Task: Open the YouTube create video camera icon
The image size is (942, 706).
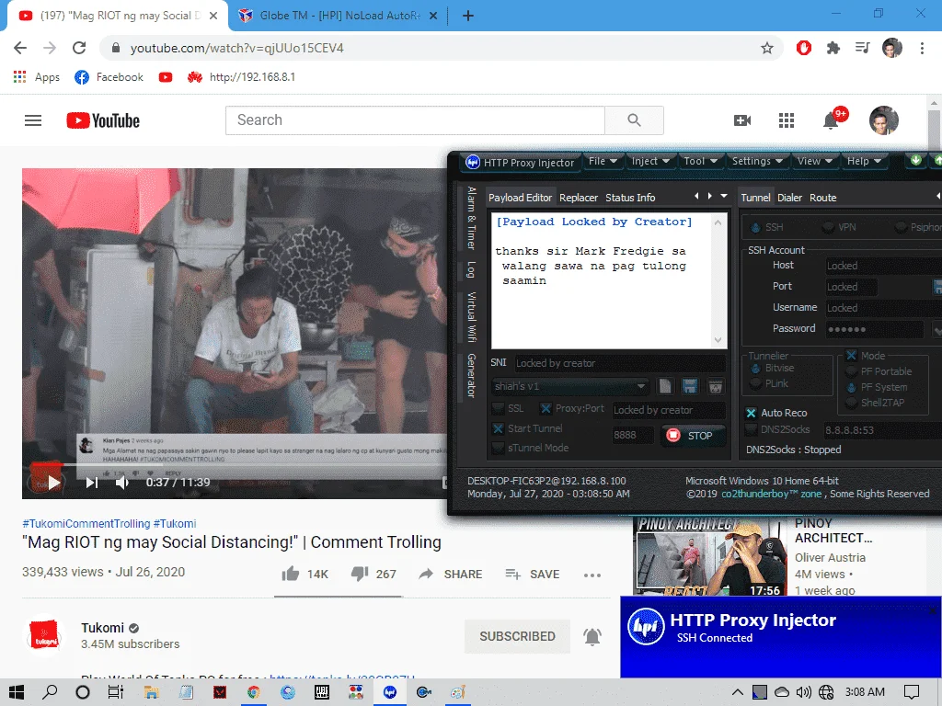Action: click(742, 120)
